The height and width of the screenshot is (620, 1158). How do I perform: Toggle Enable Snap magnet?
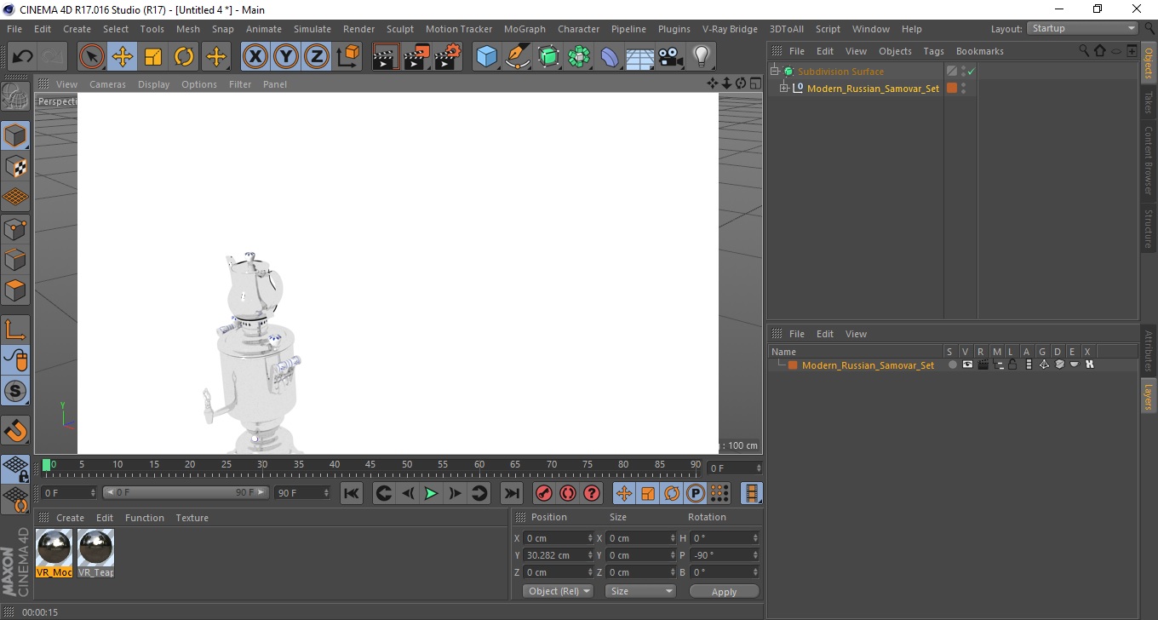pyautogui.click(x=15, y=430)
